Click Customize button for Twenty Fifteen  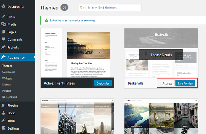click(x=103, y=83)
